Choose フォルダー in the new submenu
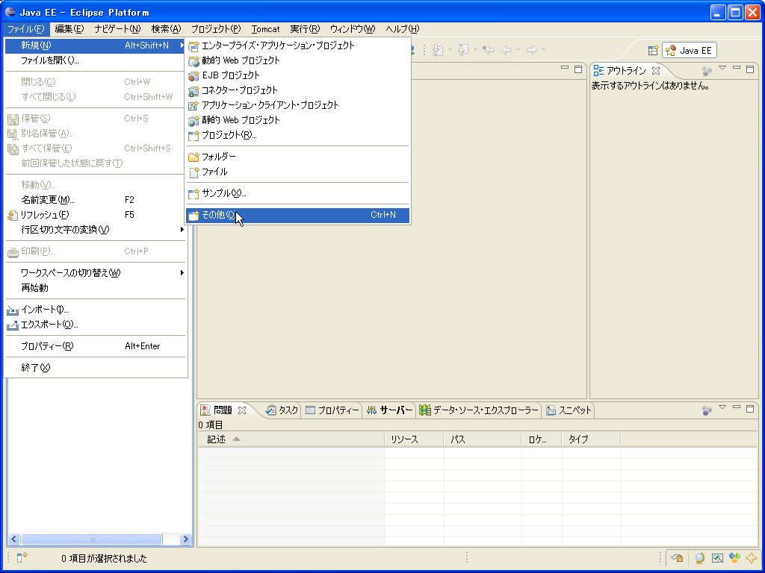Image resolution: width=765 pixels, height=573 pixels. [x=297, y=157]
